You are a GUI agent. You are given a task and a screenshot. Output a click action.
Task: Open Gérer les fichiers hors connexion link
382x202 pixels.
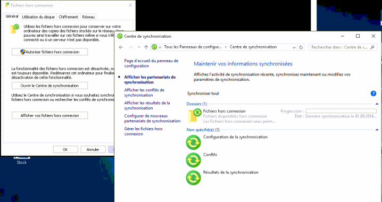click(x=143, y=131)
